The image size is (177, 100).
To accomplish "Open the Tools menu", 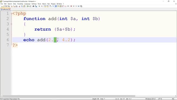I will click(39, 4).
